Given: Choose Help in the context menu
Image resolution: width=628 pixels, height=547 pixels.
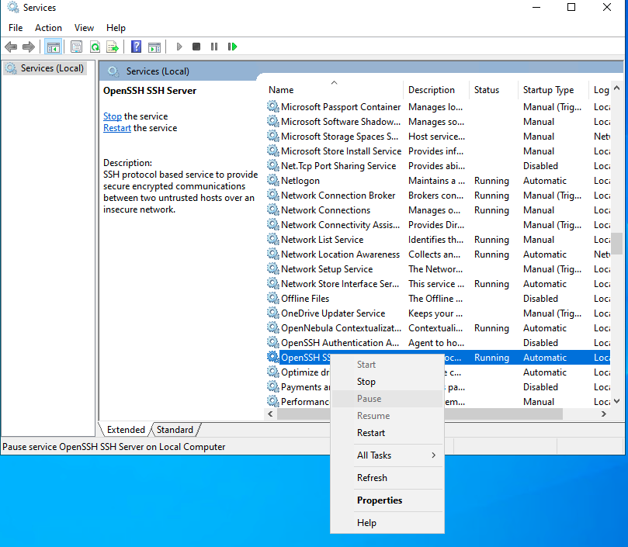Looking at the screenshot, I should point(387,523).
